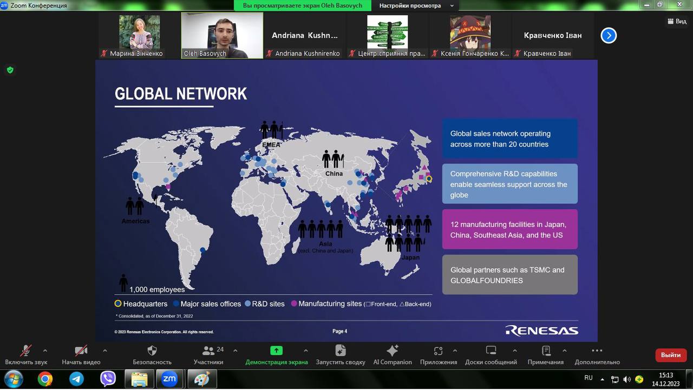Open the Безопасность shield icon
The width and height of the screenshot is (693, 390).
pos(152,351)
